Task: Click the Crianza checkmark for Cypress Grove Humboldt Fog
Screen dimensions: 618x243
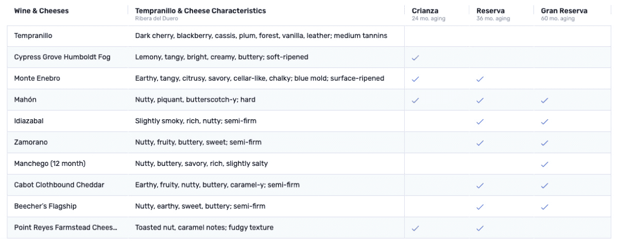Action: (415, 58)
